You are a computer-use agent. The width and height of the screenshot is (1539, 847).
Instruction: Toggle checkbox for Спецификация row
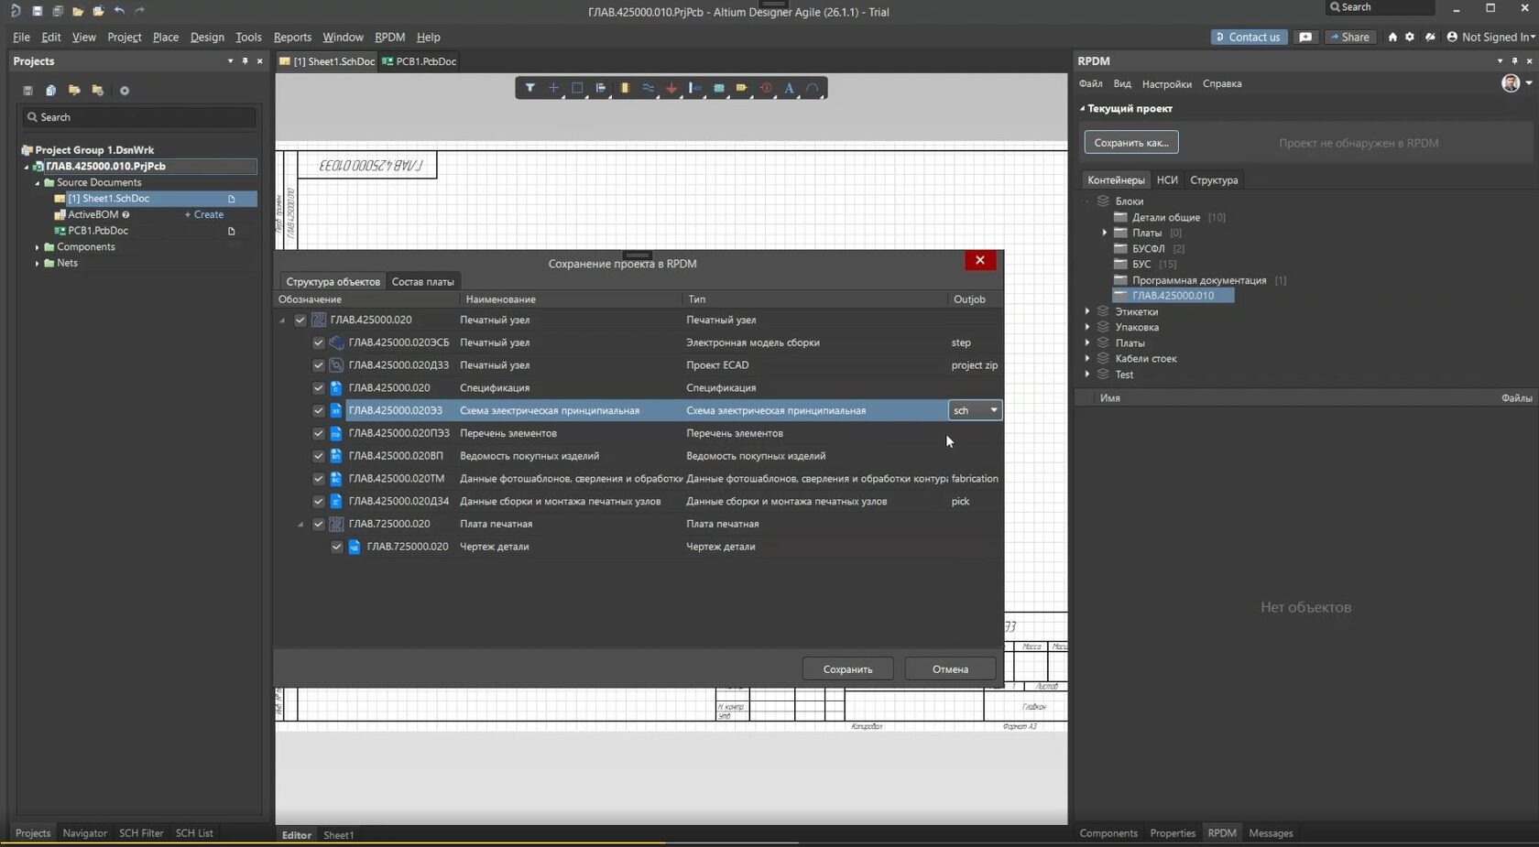tap(319, 387)
